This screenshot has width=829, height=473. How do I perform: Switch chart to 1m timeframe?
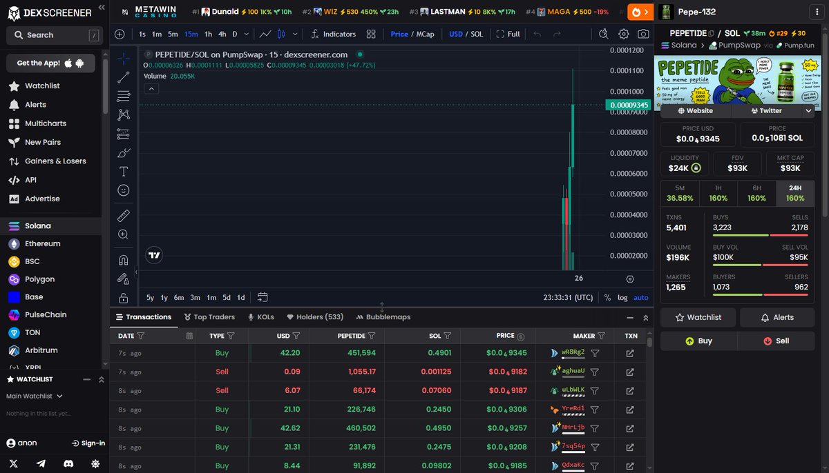coord(157,34)
